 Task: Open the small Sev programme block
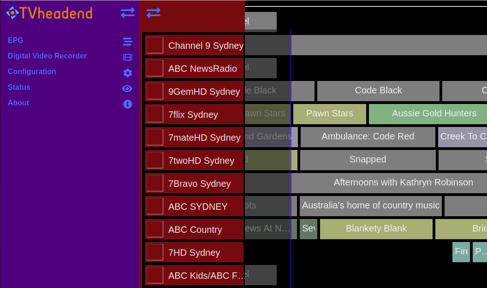click(x=309, y=229)
